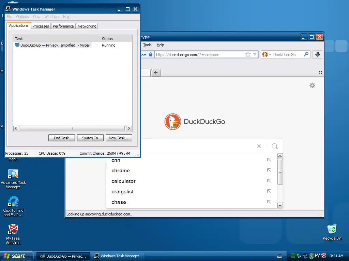Open the Task Manager Windows menu
Screen dimensions: 349x261
[x=52, y=17]
